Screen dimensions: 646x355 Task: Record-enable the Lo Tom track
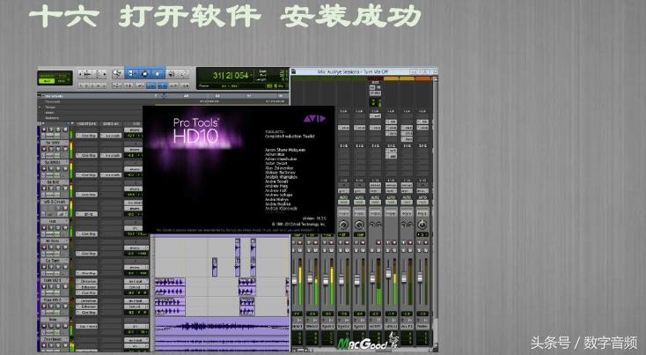(x=44, y=267)
